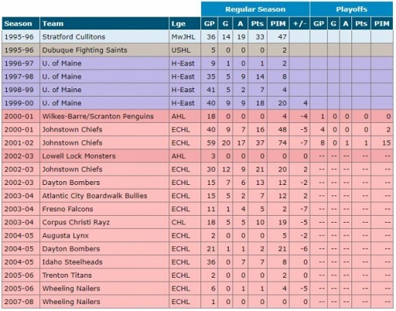The image size is (396, 311).
Task: Click the Playoffs header band
Action: coord(351,9)
